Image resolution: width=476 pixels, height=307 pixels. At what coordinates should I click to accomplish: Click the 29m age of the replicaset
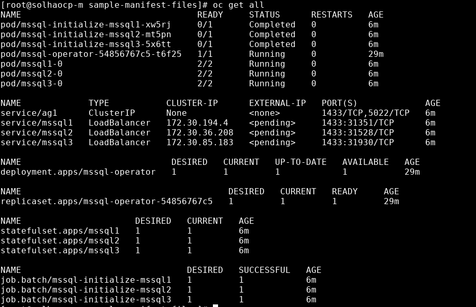click(x=391, y=202)
